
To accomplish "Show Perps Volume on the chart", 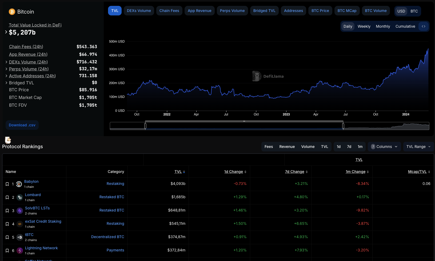I will pos(232,11).
